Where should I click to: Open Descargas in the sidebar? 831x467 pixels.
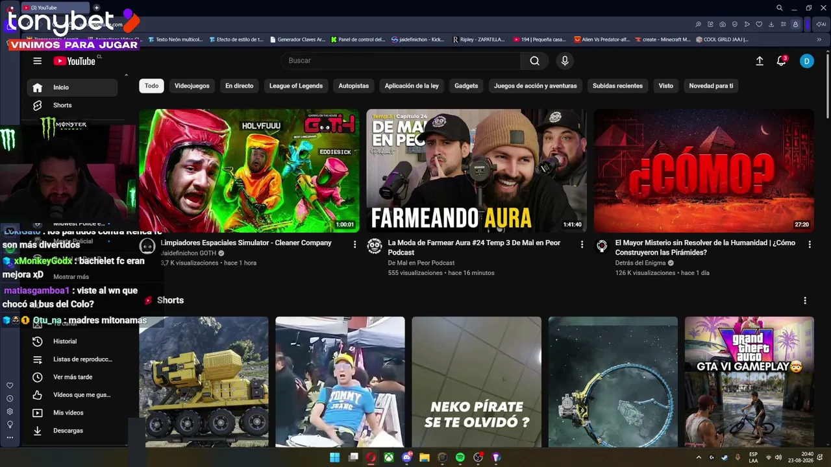coord(72,431)
